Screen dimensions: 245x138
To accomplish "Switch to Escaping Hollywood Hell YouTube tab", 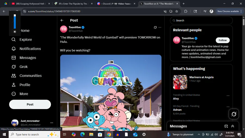I will (31, 4).
